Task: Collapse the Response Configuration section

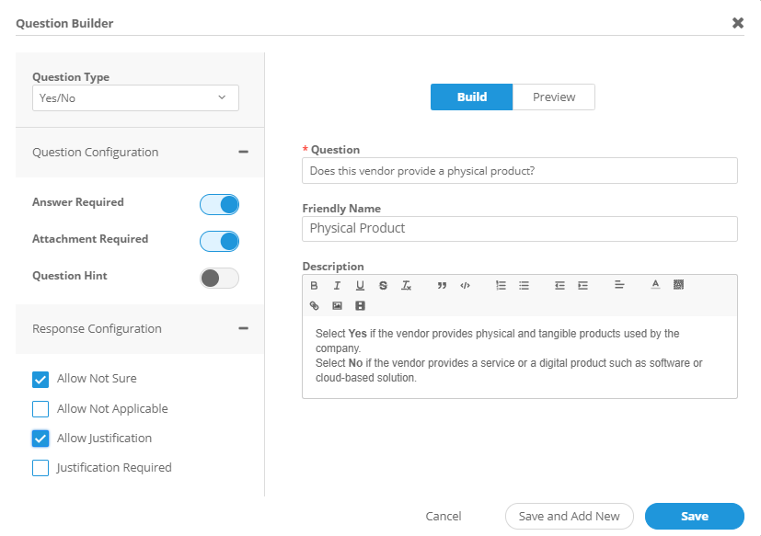Action: tap(243, 329)
